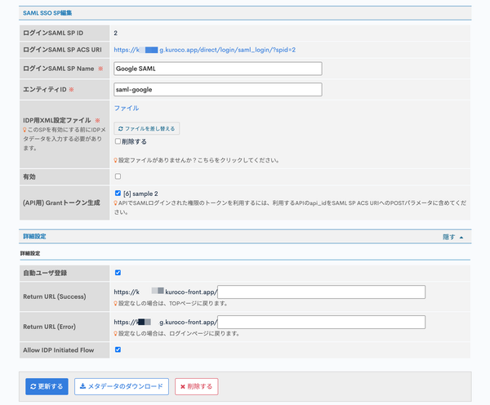Click the Return URL (Success) label
The height and width of the screenshot is (405, 490).
pos(55,296)
